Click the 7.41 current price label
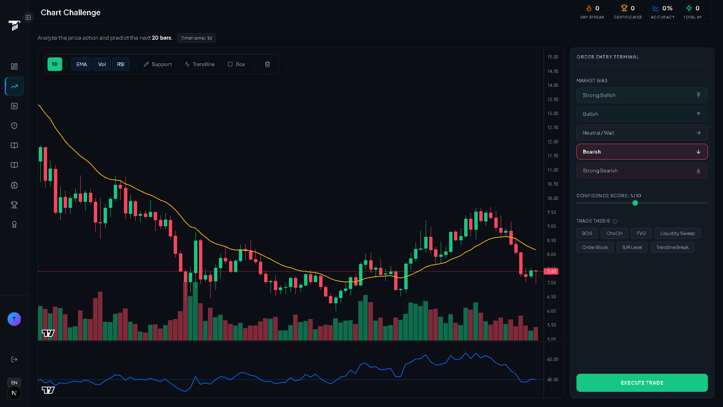Screen dimensions: 723x407 pos(551,271)
